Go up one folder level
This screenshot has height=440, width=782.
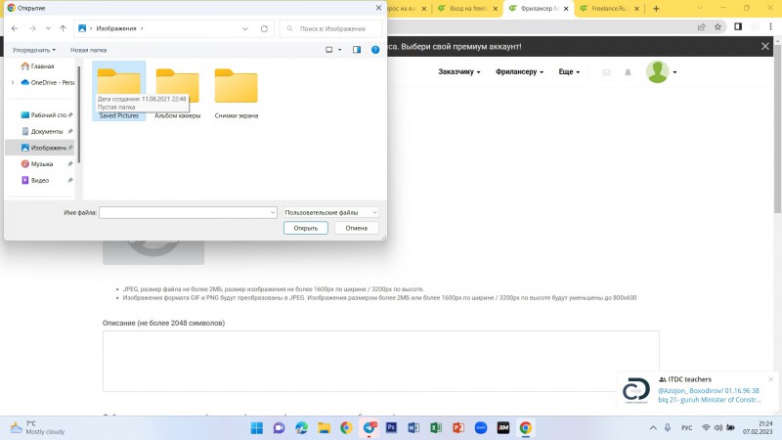[63, 28]
